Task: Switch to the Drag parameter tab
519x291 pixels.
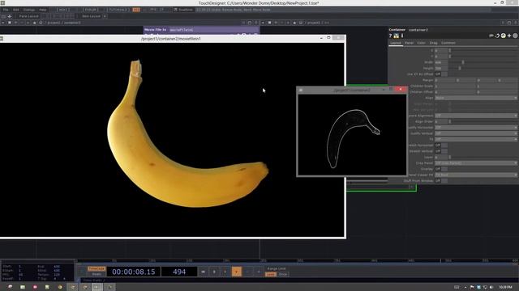Action: [433, 43]
